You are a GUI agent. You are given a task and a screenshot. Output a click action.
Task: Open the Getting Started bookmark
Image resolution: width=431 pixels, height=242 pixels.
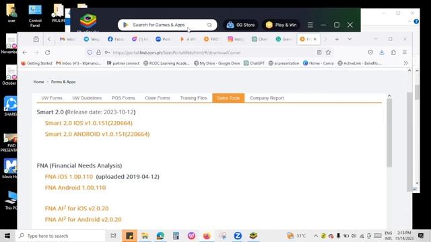36,63
